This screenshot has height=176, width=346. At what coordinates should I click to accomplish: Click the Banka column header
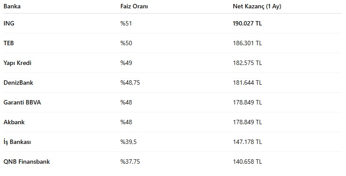pyautogui.click(x=12, y=7)
